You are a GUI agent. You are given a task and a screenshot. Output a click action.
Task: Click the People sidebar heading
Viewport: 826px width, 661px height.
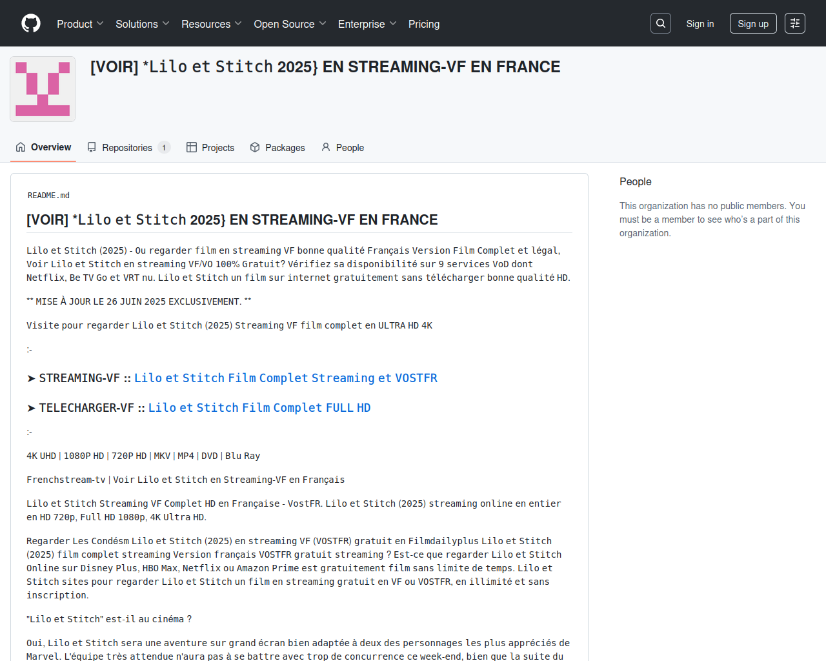pyautogui.click(x=636, y=181)
